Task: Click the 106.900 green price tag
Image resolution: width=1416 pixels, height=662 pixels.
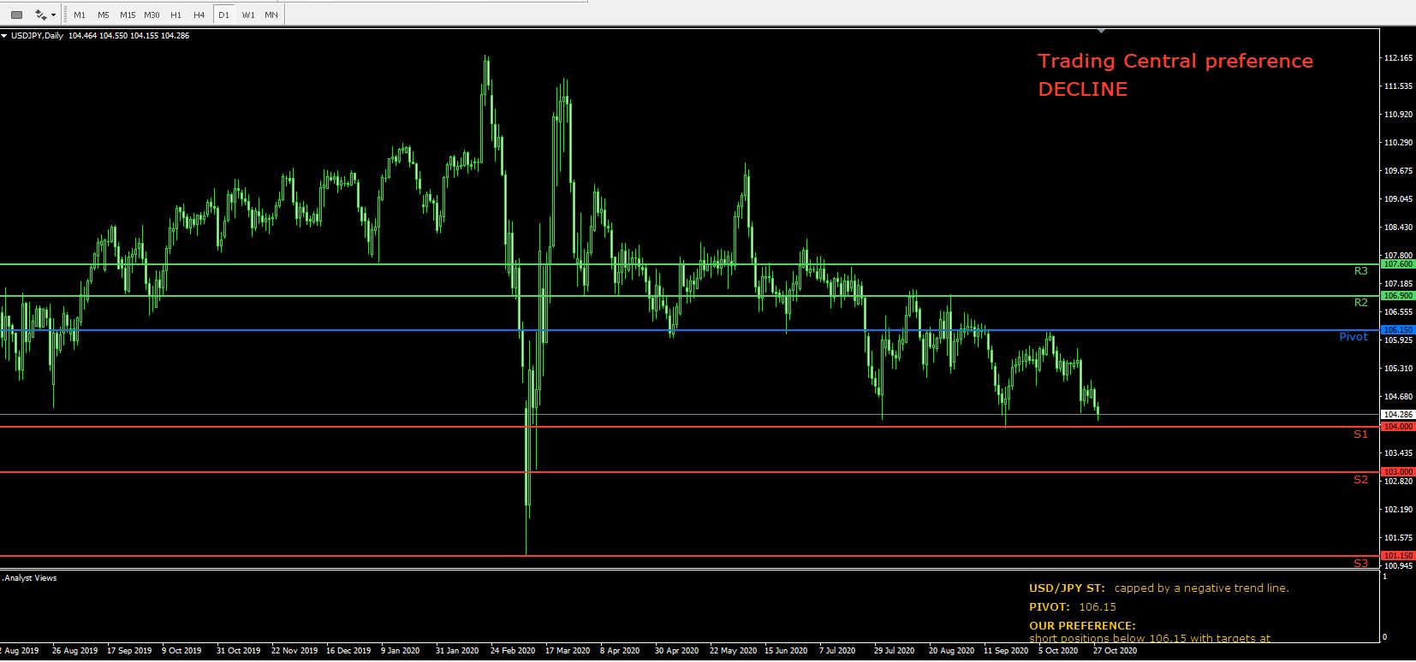Action: 1398,296
